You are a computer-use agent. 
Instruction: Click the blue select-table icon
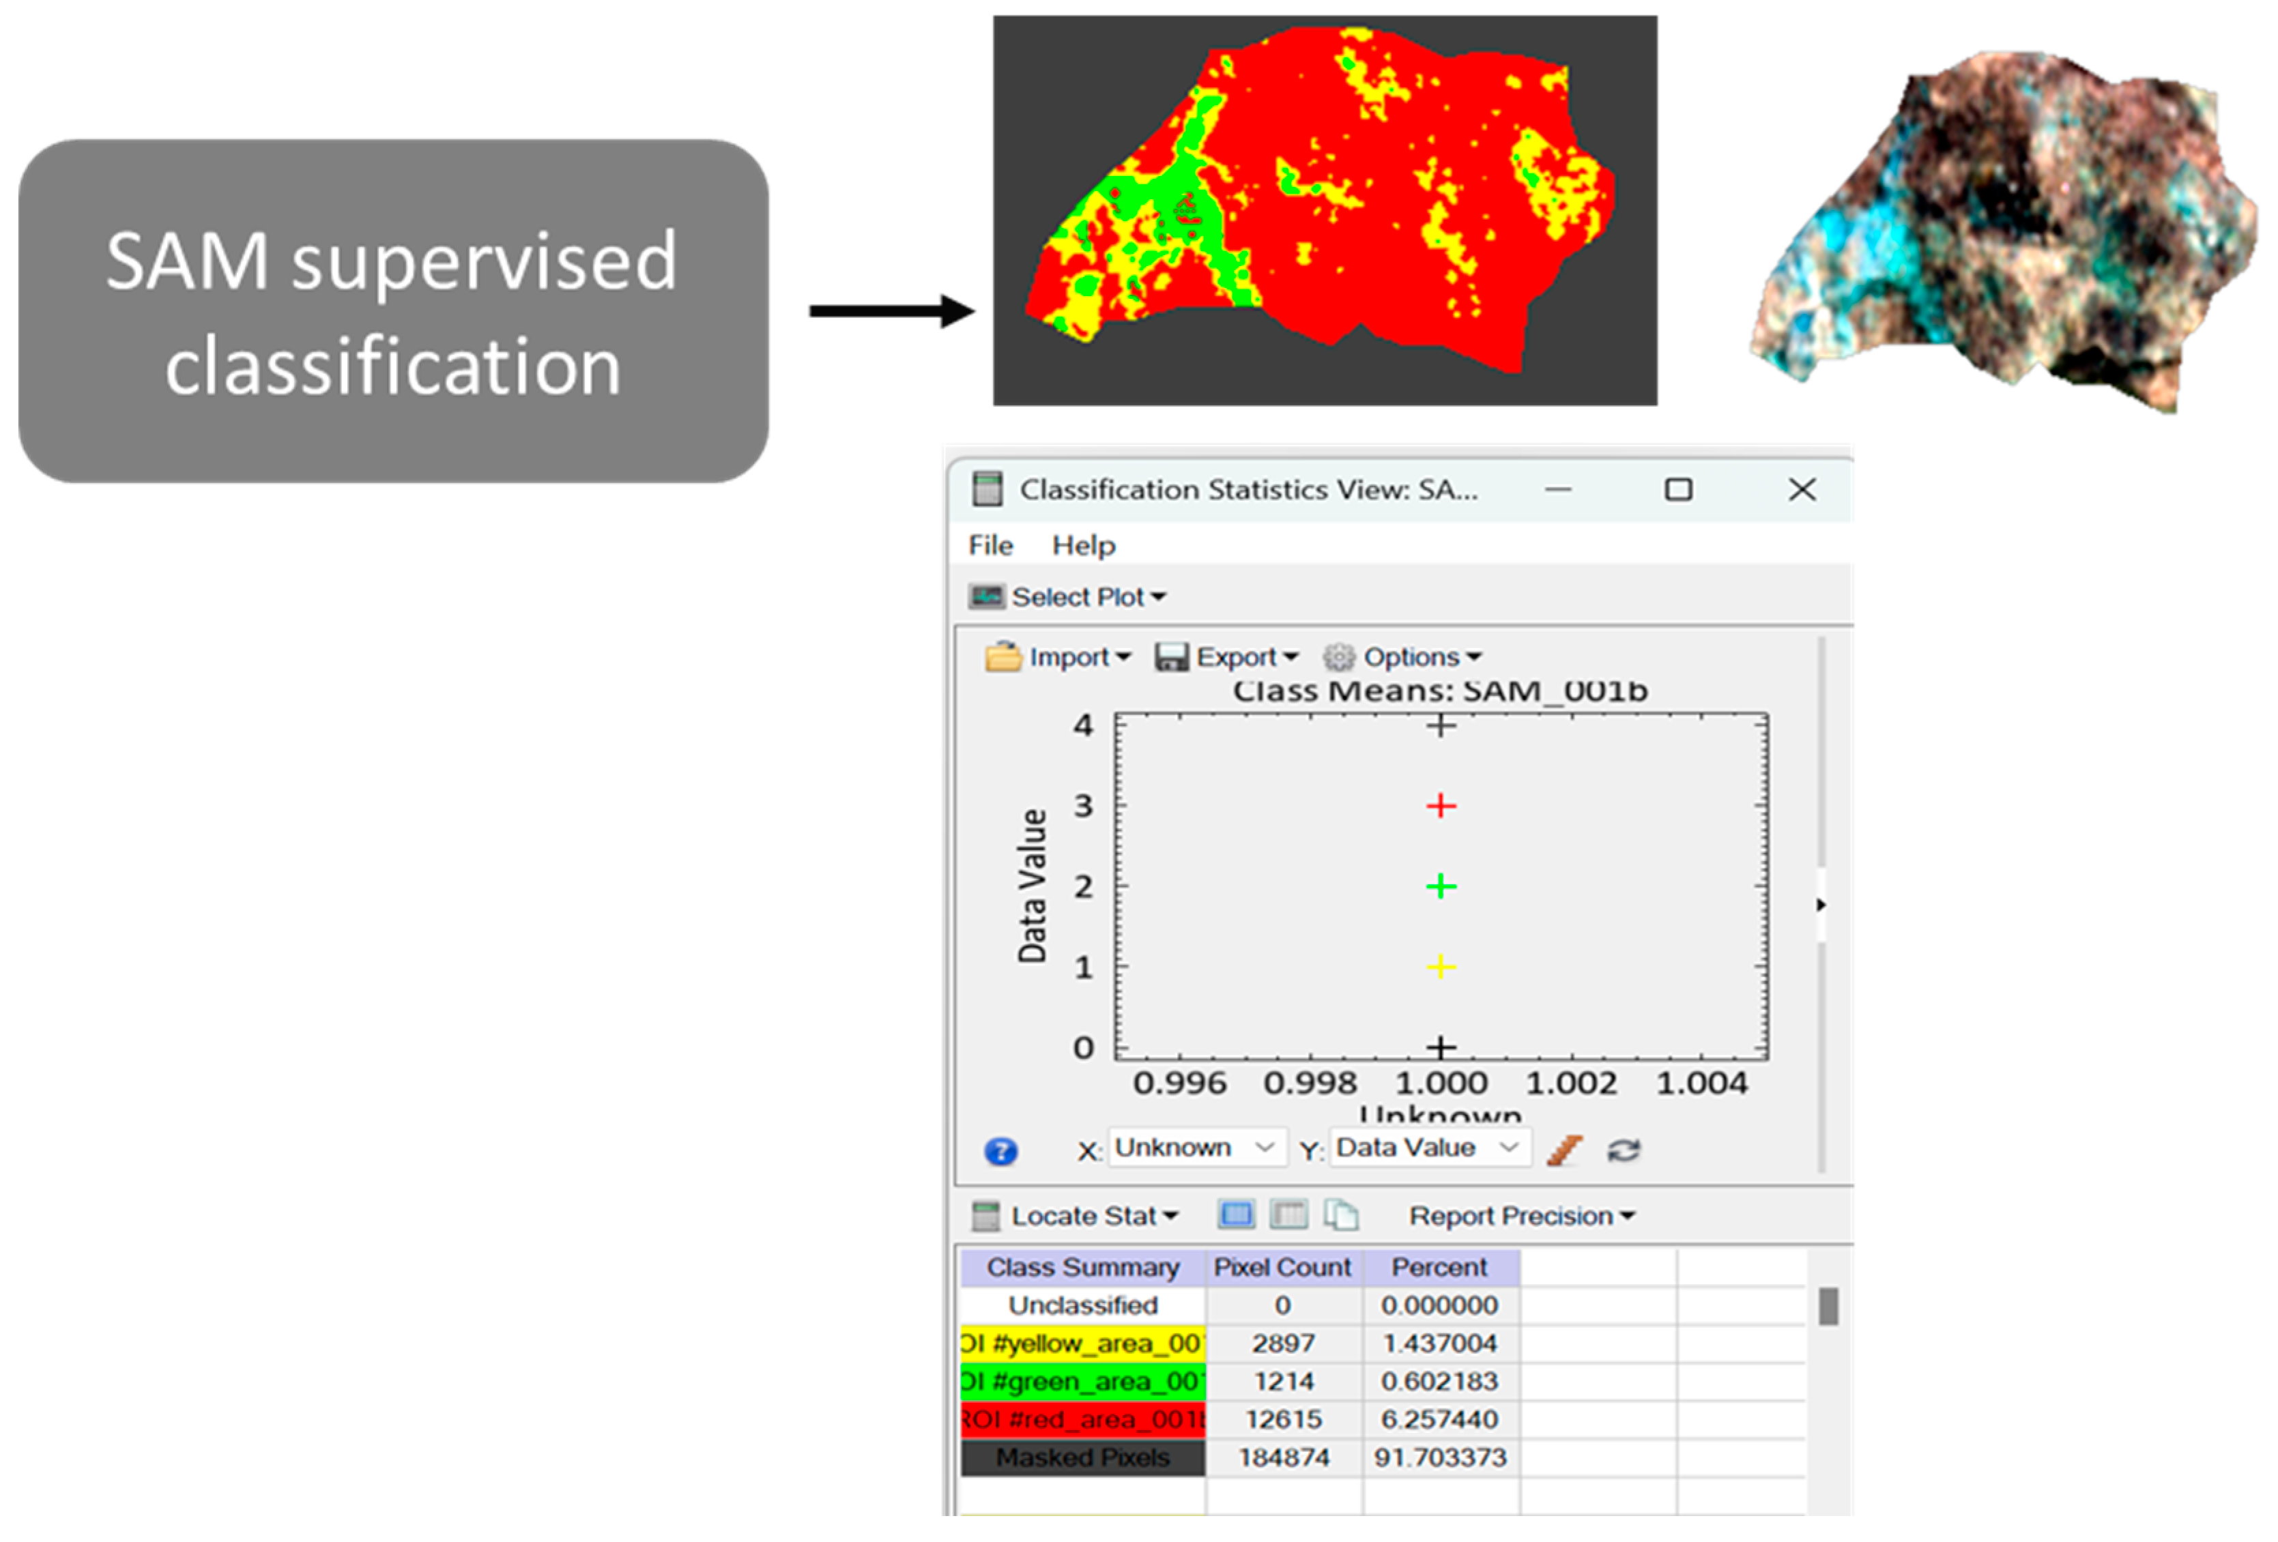pyautogui.click(x=1236, y=1214)
